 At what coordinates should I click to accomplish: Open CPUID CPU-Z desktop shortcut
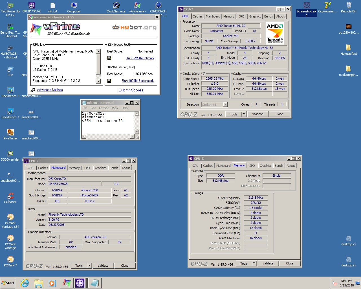tap(32, 8)
